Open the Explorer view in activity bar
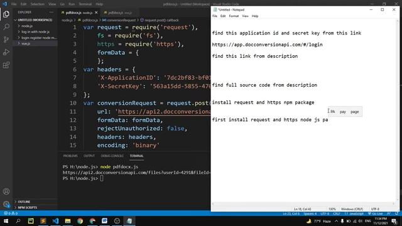The image size is (402, 226). pos(6,14)
